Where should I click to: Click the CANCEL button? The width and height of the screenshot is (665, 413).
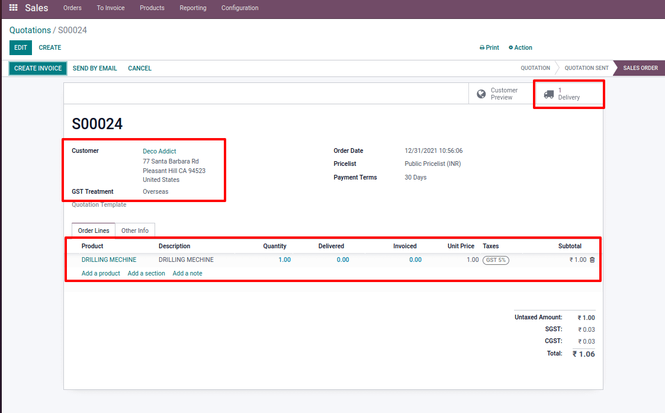tap(140, 68)
